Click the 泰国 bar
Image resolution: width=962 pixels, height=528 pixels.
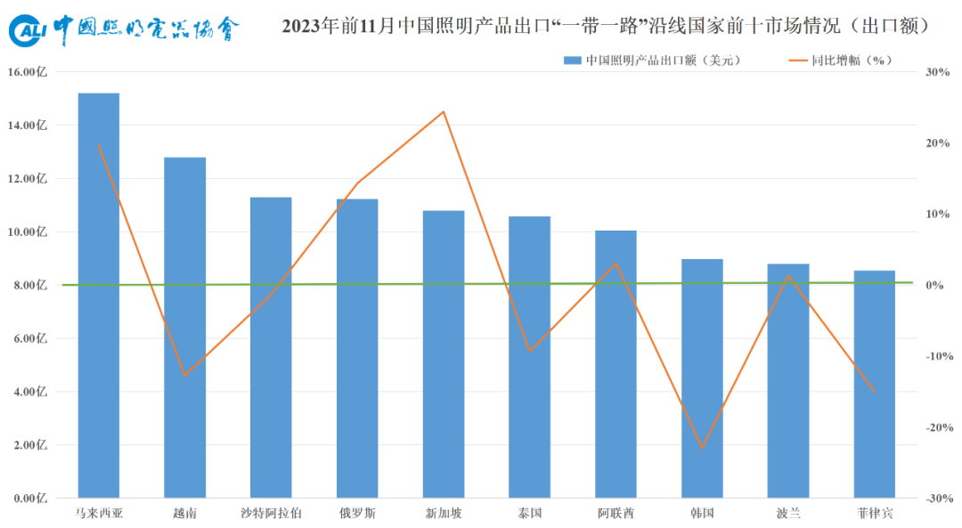[529, 357]
